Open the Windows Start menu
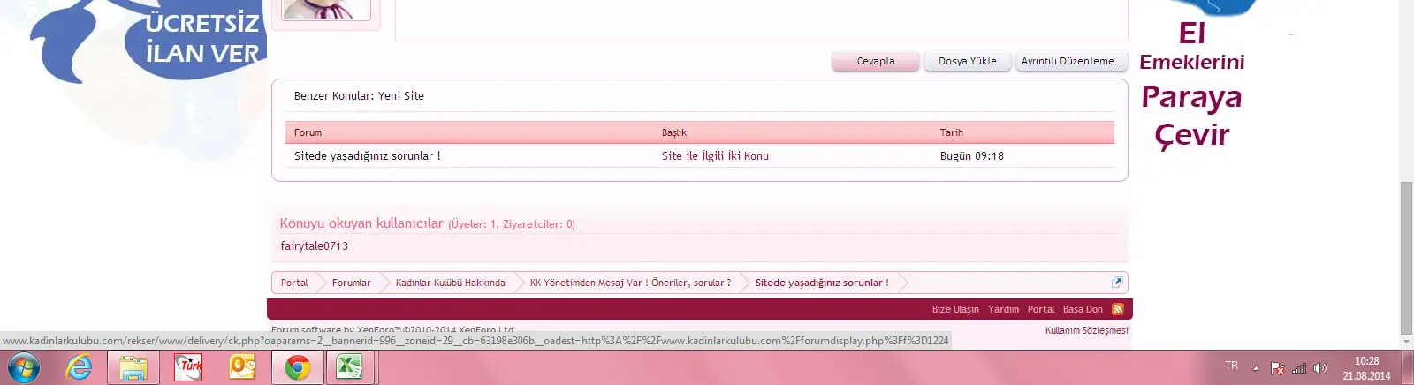 23,367
